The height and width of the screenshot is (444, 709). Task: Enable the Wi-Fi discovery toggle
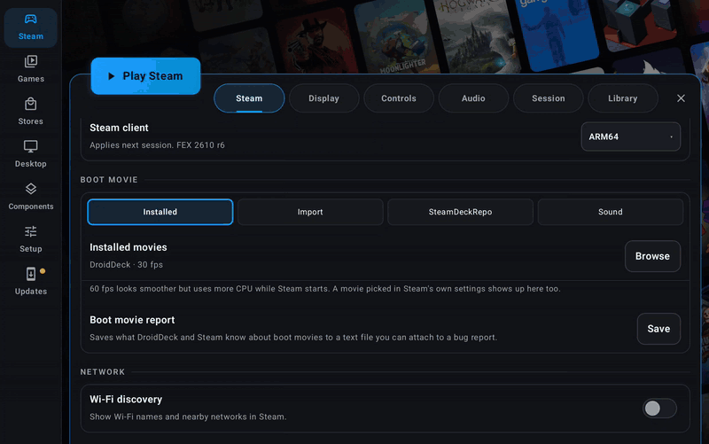point(659,409)
